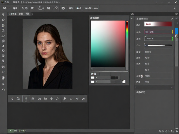Viewport: 179px width, 134px height.
Task: Pick a color in the large gradient field
Action: coord(108,44)
